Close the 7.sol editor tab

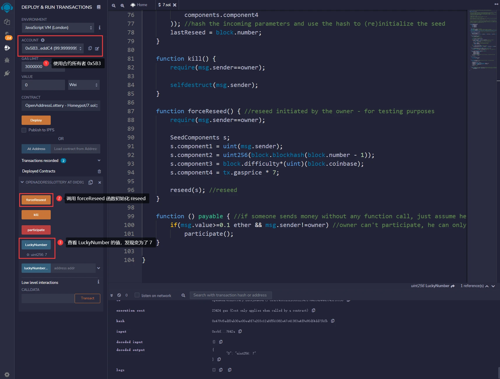click(175, 5)
